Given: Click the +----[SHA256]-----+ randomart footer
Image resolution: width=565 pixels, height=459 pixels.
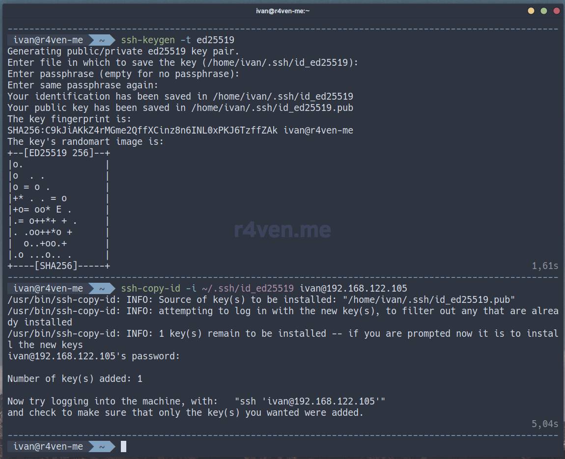Looking at the screenshot, I should point(58,266).
